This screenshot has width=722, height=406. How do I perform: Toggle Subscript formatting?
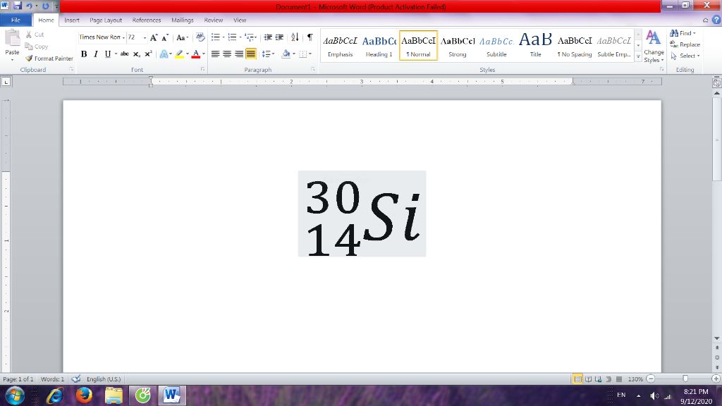pyautogui.click(x=136, y=54)
